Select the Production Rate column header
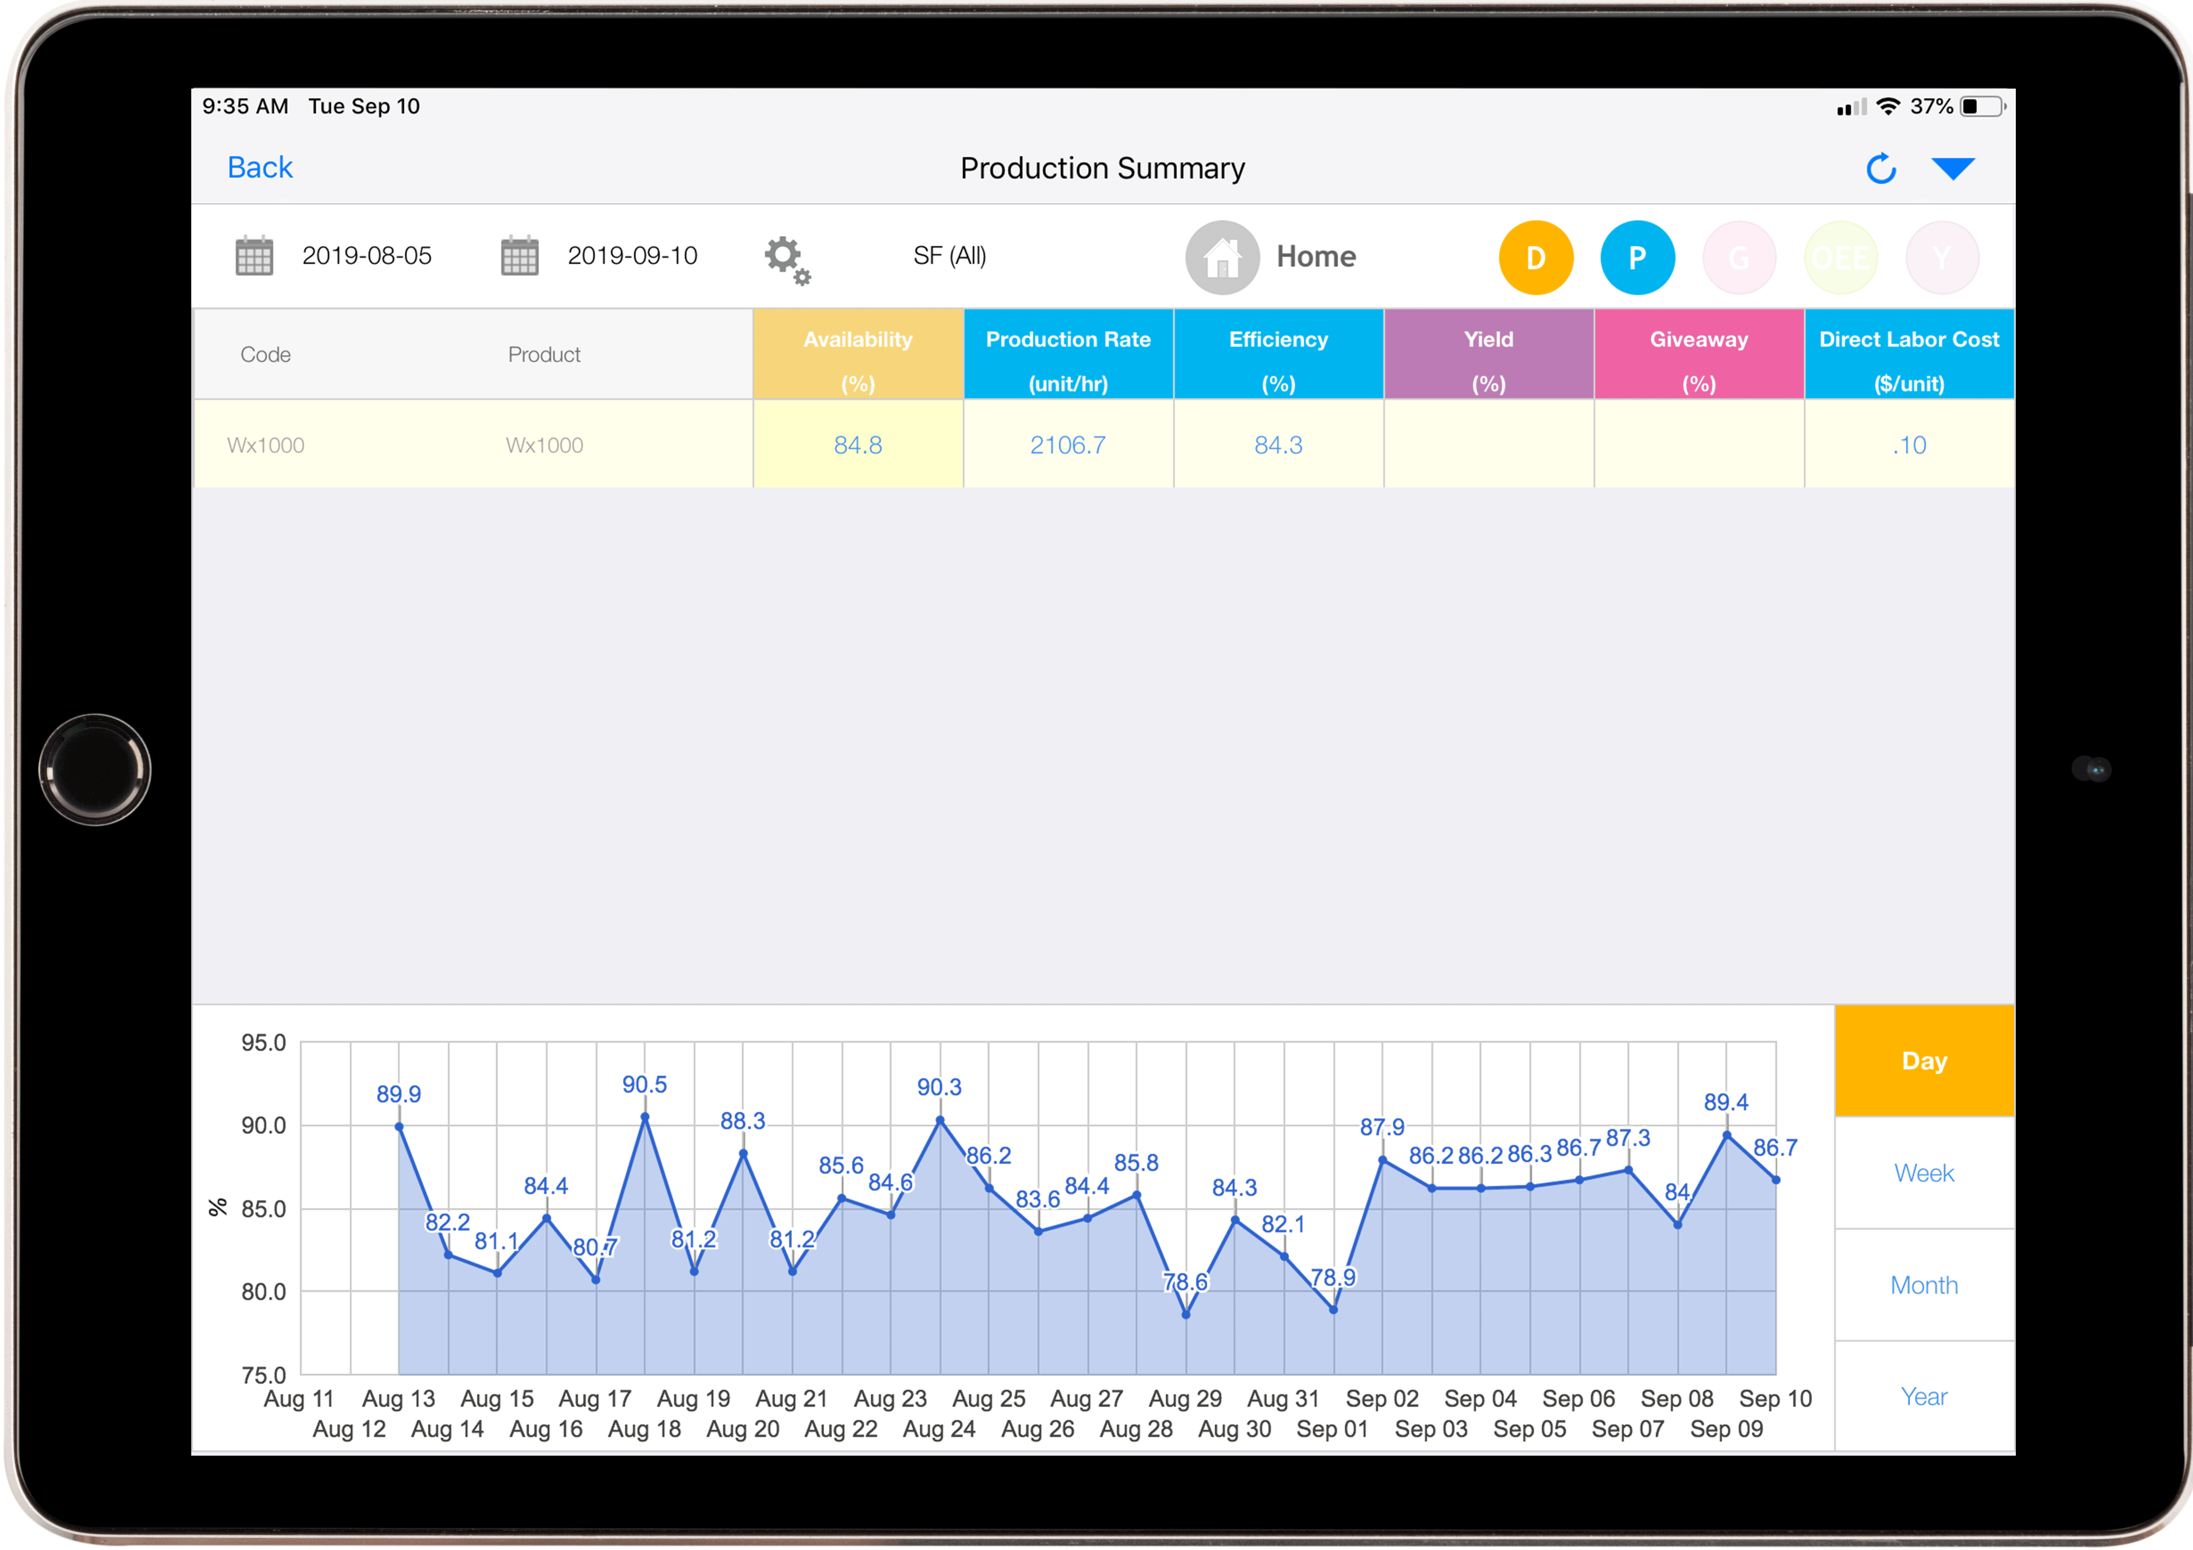This screenshot has width=2193, height=1550. point(1068,354)
